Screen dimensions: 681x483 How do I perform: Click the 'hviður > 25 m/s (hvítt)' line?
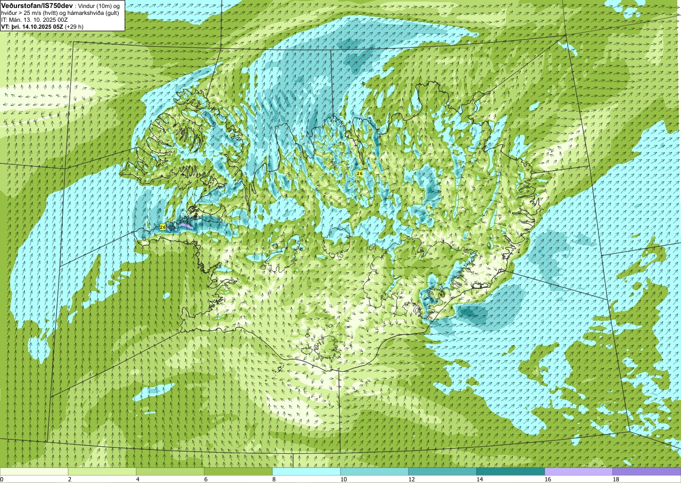click(x=29, y=12)
